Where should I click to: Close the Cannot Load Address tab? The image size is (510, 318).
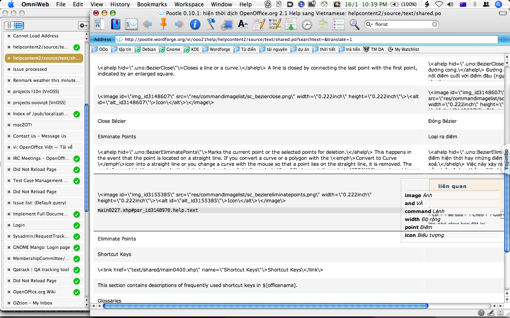click(9, 36)
